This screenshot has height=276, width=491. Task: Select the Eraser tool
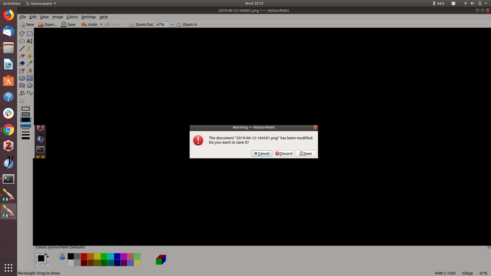click(22, 56)
